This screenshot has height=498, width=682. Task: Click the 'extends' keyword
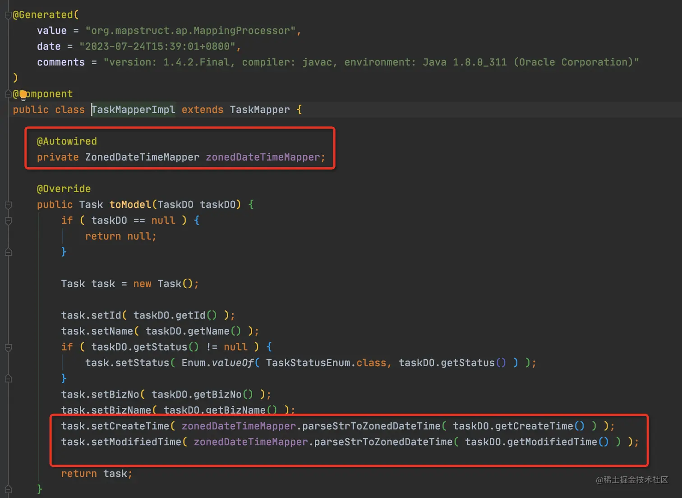click(x=203, y=110)
